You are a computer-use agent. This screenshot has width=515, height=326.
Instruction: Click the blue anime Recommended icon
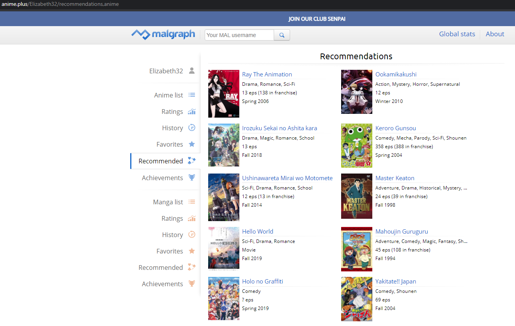(192, 161)
